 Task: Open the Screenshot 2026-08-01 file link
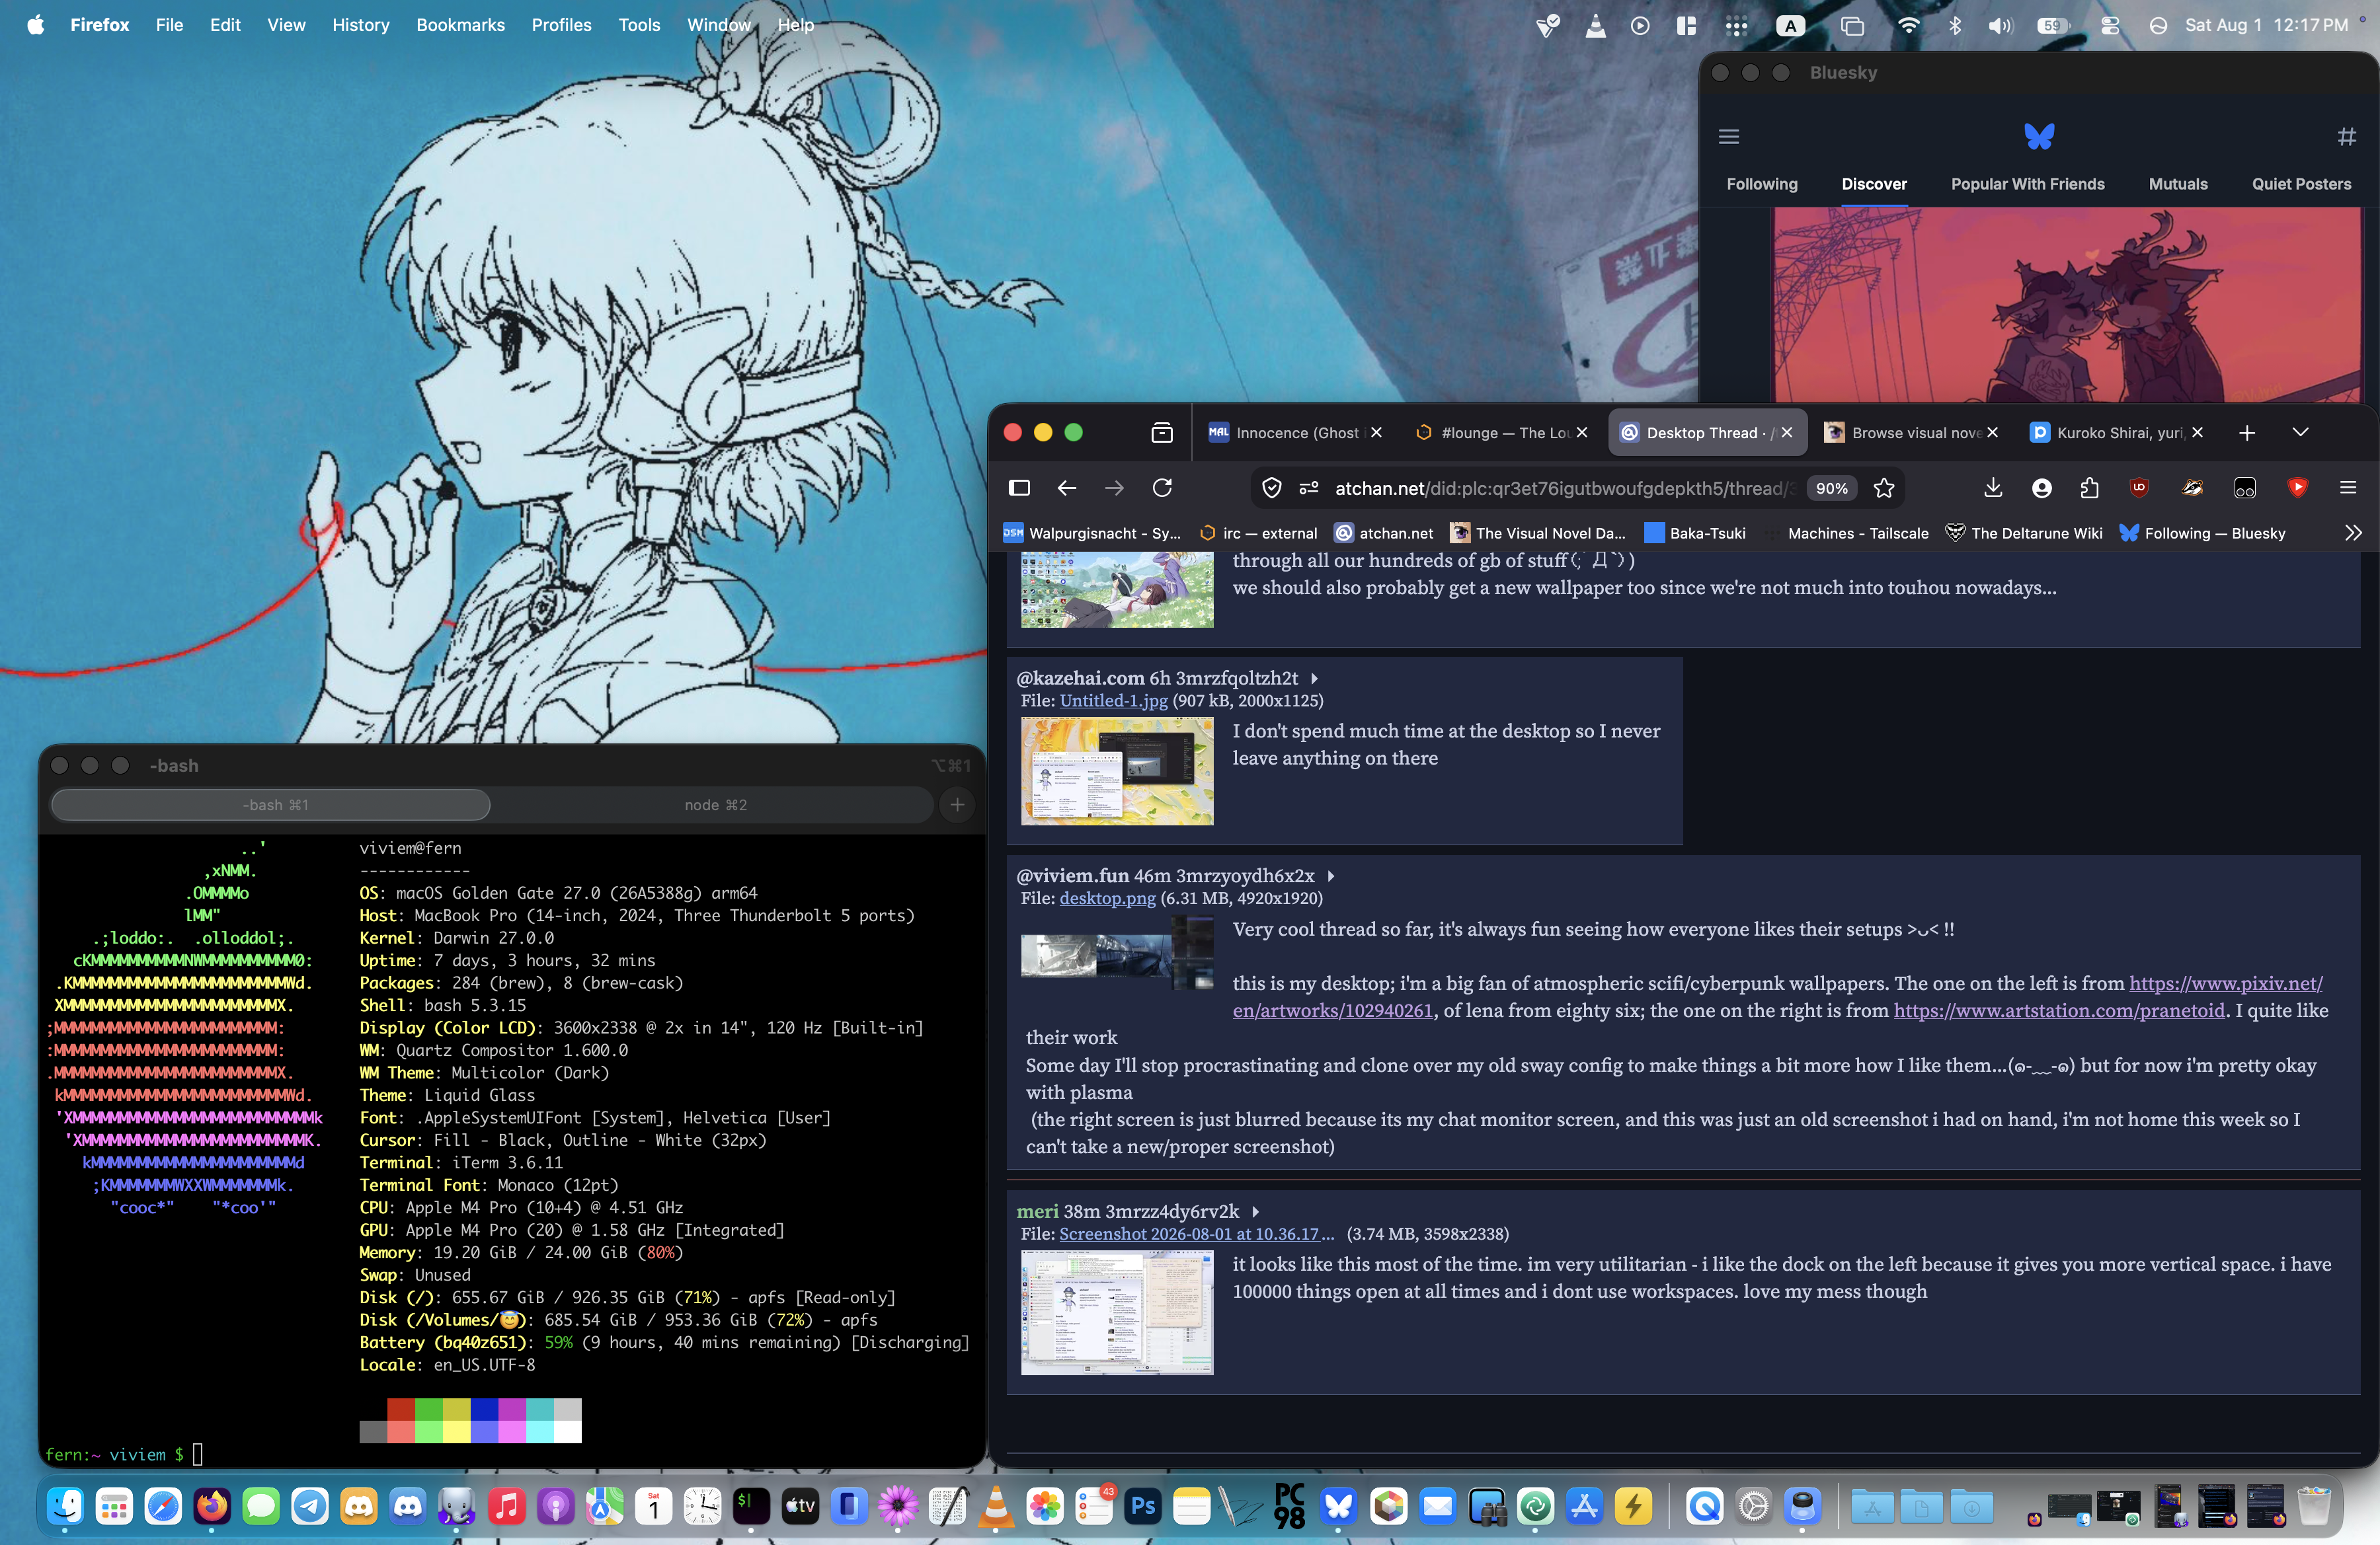(1196, 1234)
